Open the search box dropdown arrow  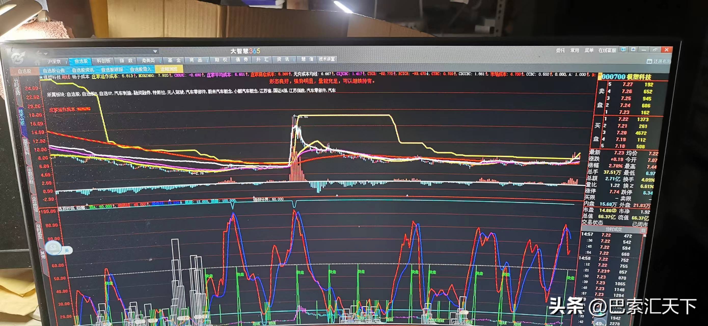155,51
